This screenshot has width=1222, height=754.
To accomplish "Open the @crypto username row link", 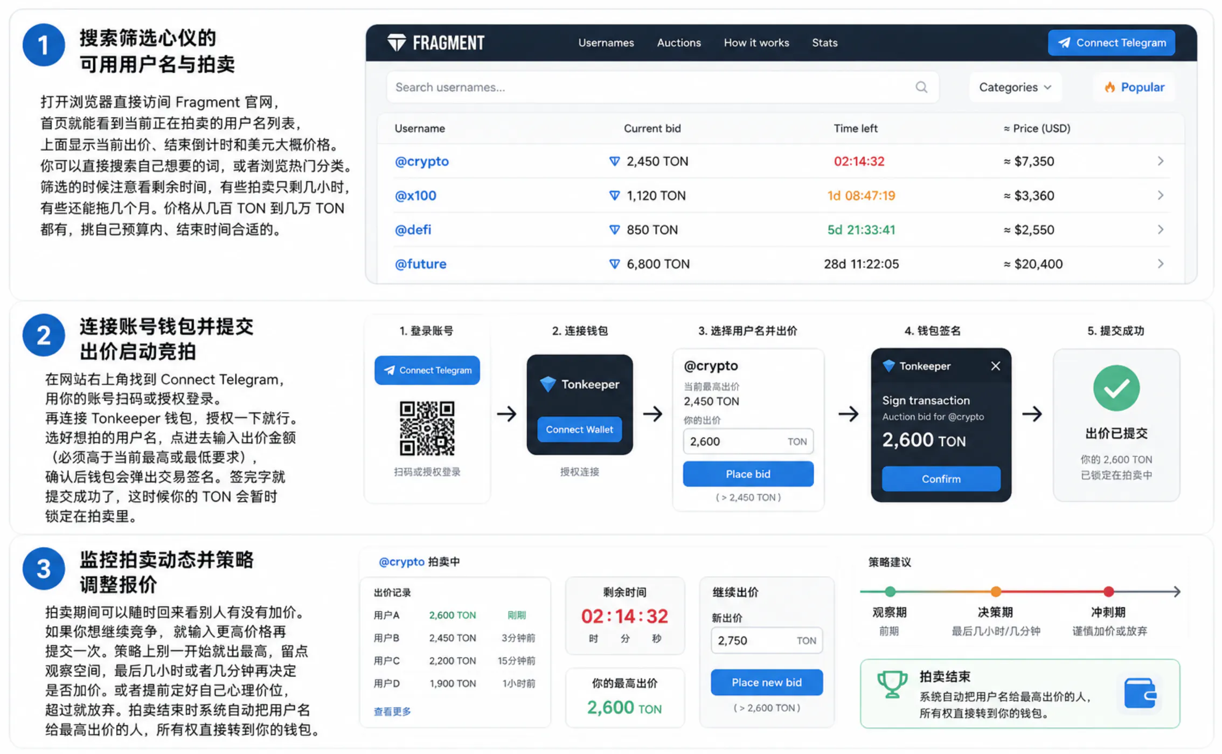I will tap(421, 161).
